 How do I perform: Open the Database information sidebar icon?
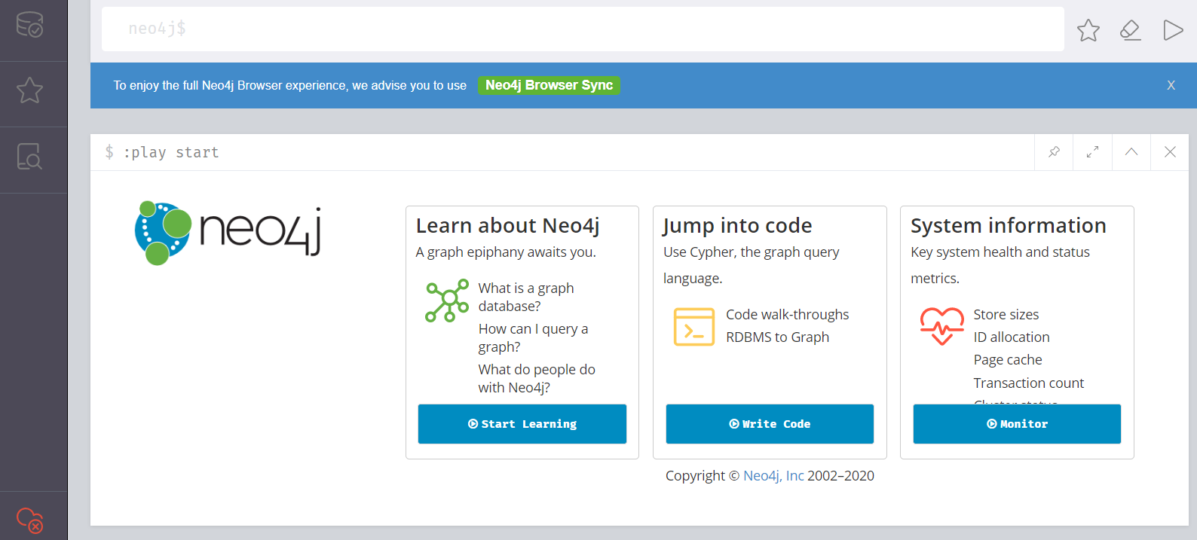(x=30, y=25)
